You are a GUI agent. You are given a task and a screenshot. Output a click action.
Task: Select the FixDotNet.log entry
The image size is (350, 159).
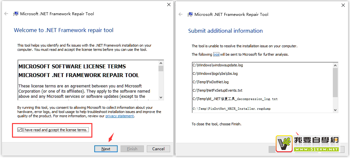coord(211,82)
